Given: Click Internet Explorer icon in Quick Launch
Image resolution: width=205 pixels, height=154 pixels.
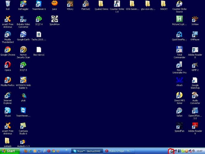Looking at the screenshot, I should click(x=30, y=151).
